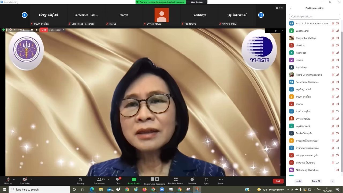This screenshot has width=343, height=193.
Task: Click the Invite button
Action: click(x=298, y=181)
